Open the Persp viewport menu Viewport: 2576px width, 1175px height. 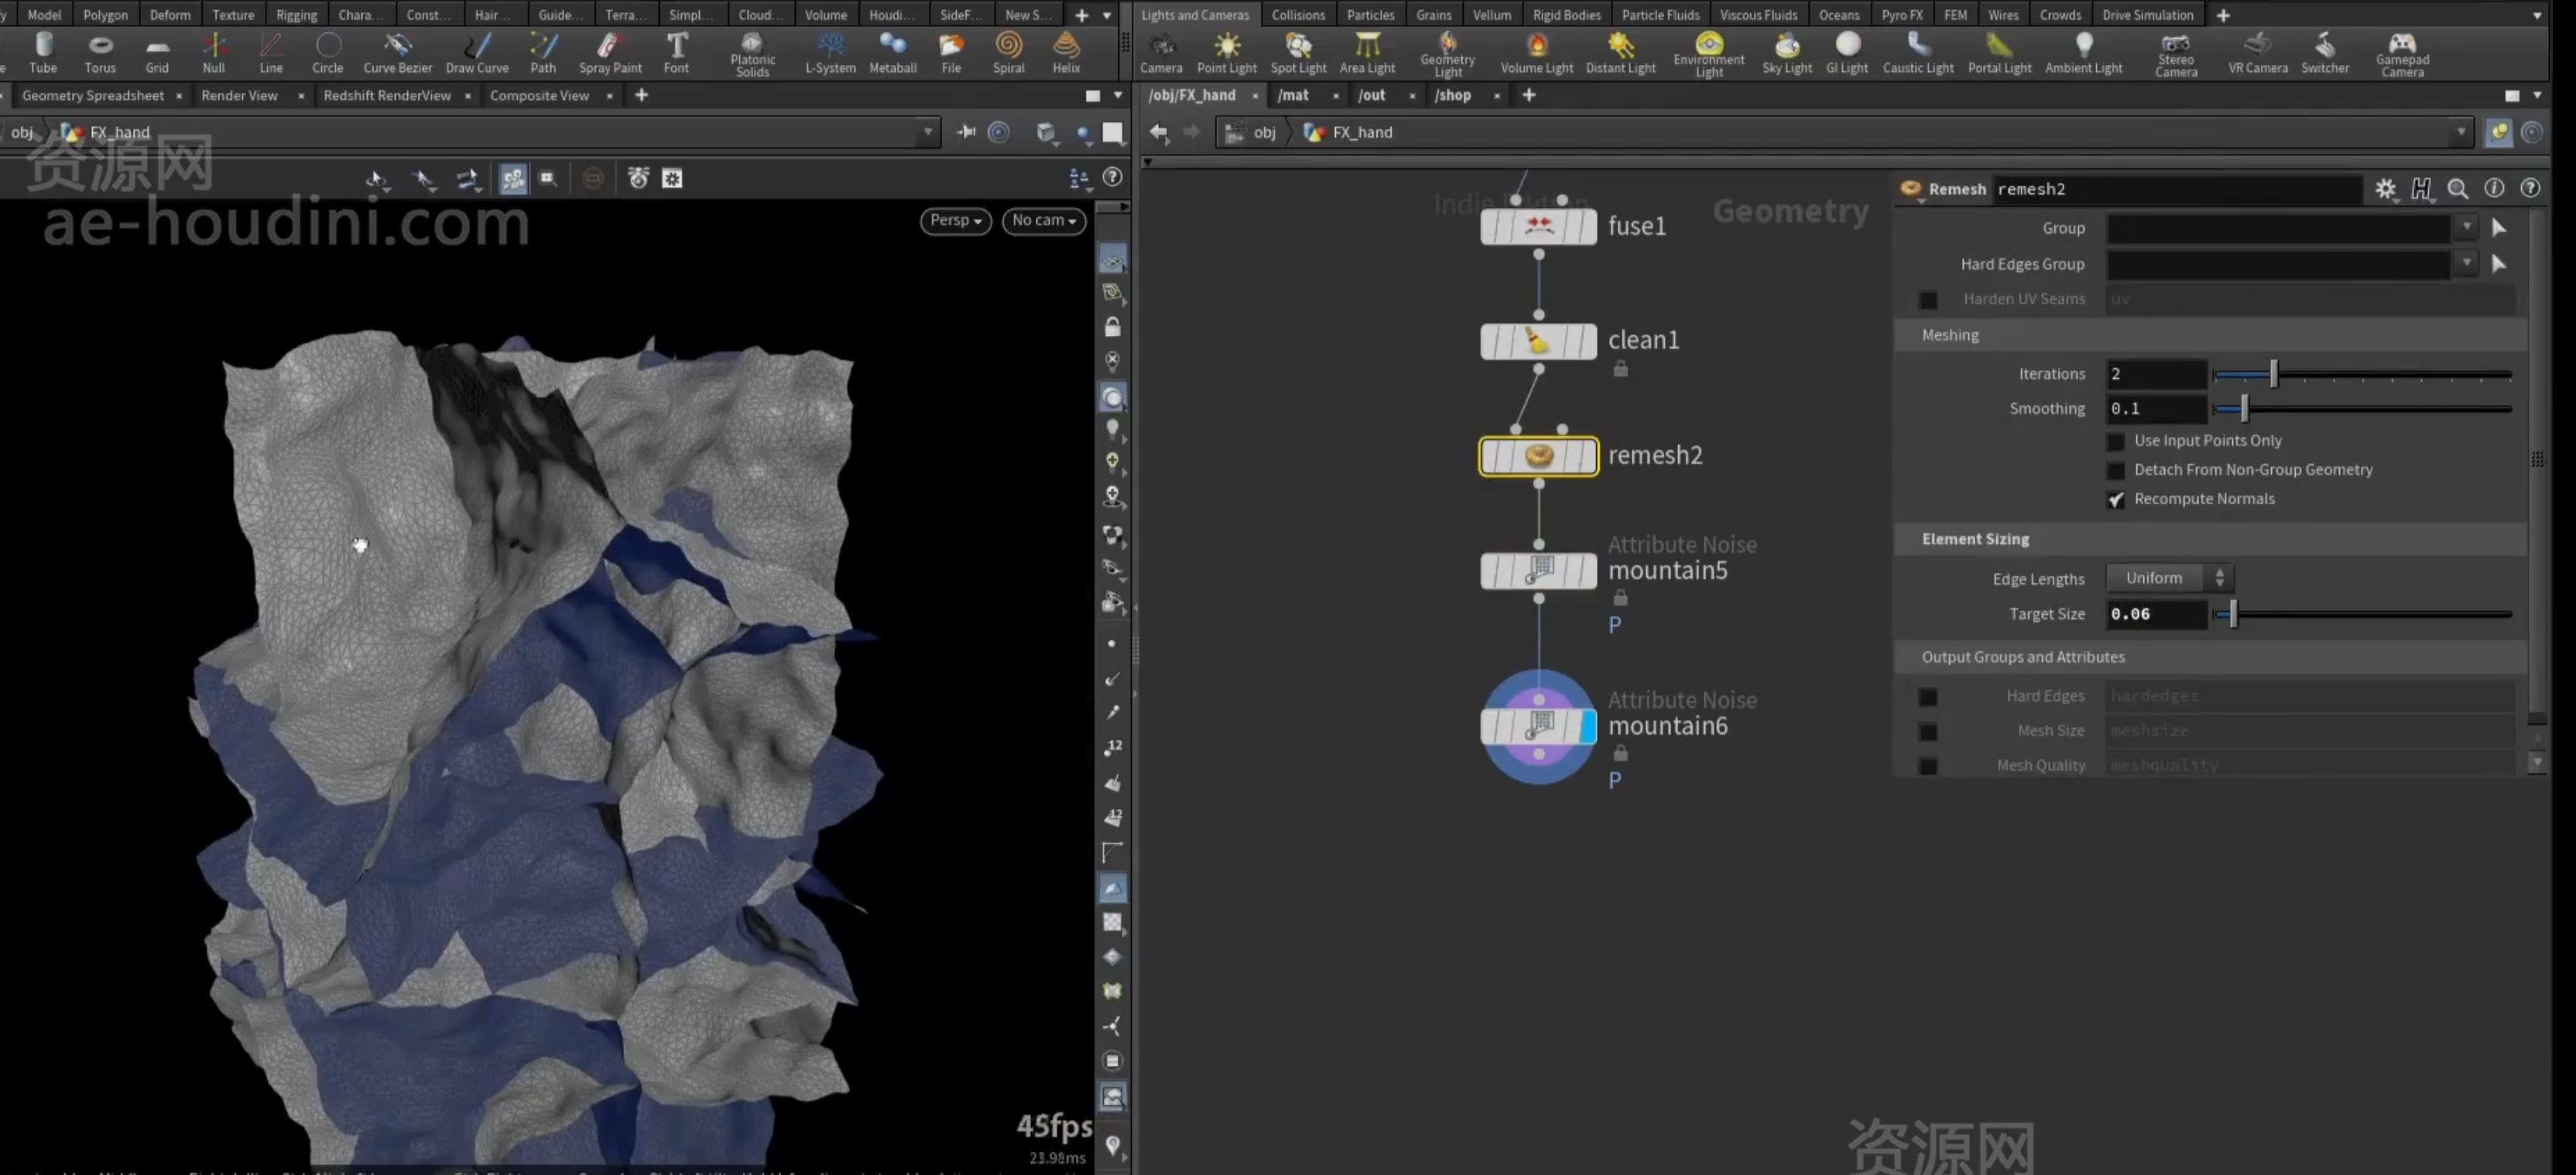pyautogui.click(x=955, y=220)
